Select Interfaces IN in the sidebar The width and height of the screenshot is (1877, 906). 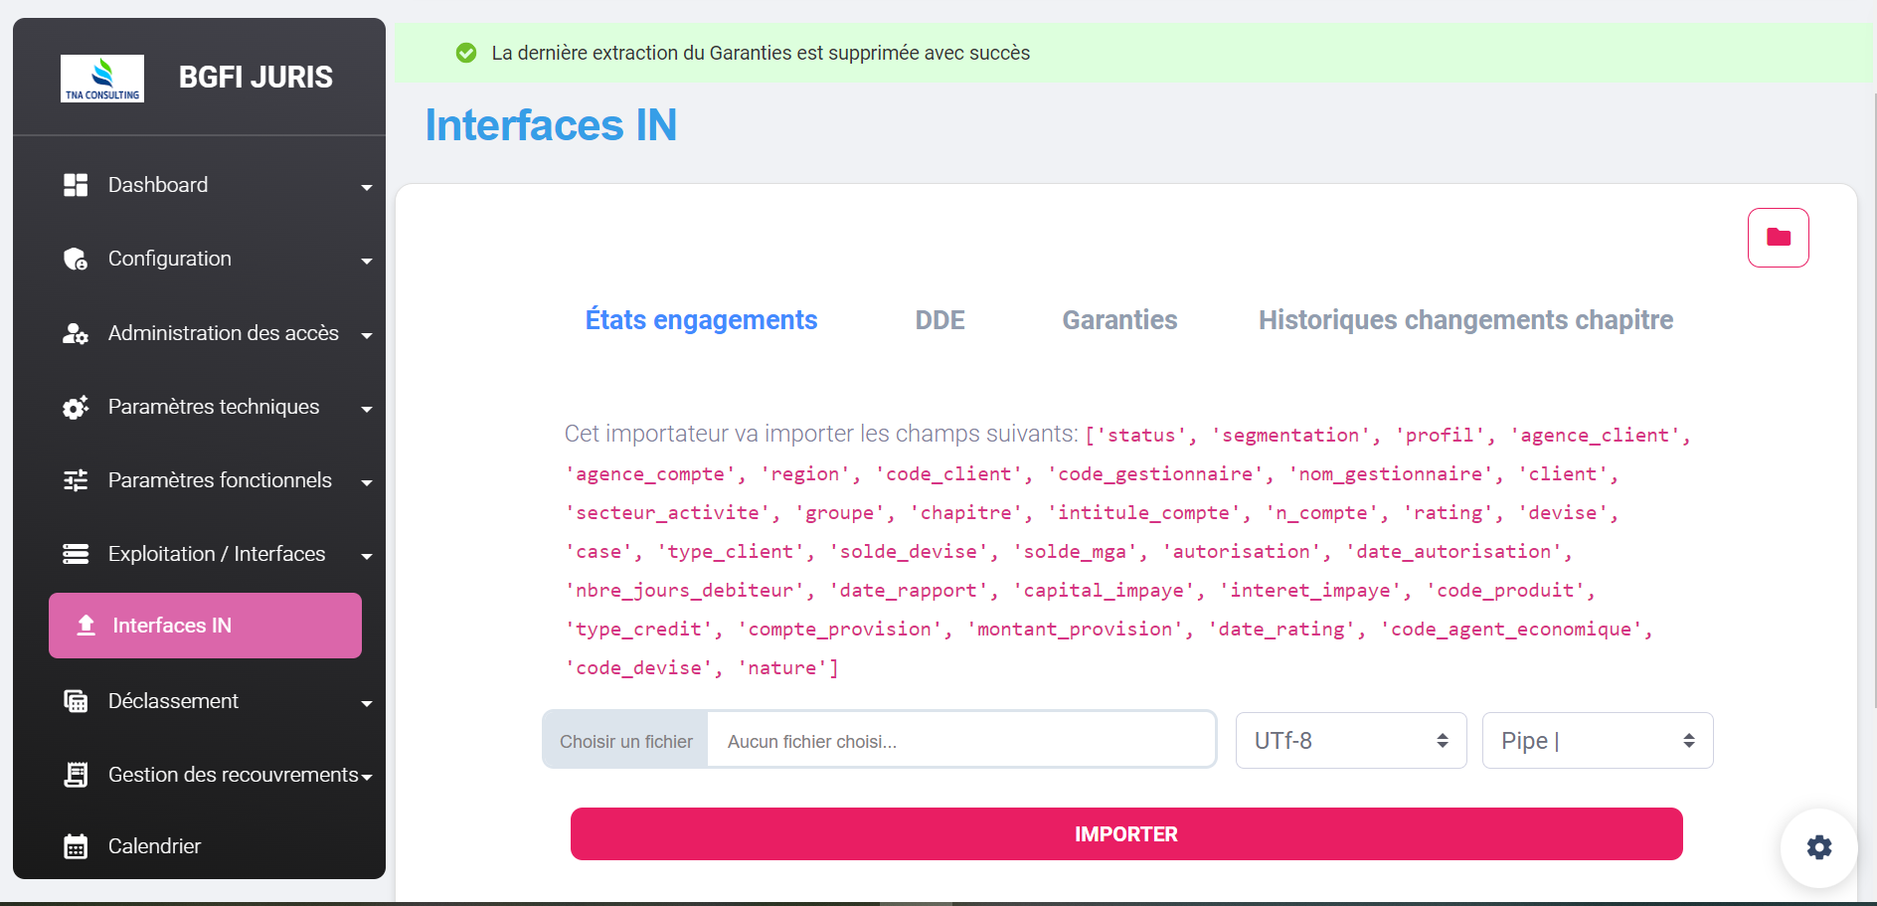pos(205,626)
